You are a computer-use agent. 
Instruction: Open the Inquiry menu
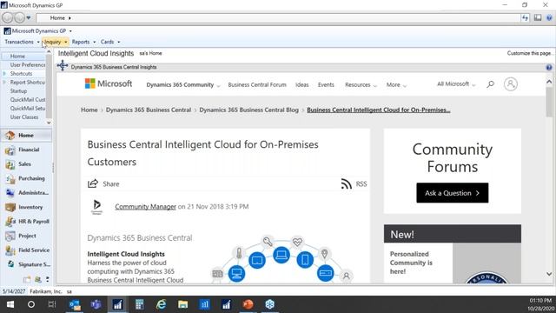[x=56, y=42]
